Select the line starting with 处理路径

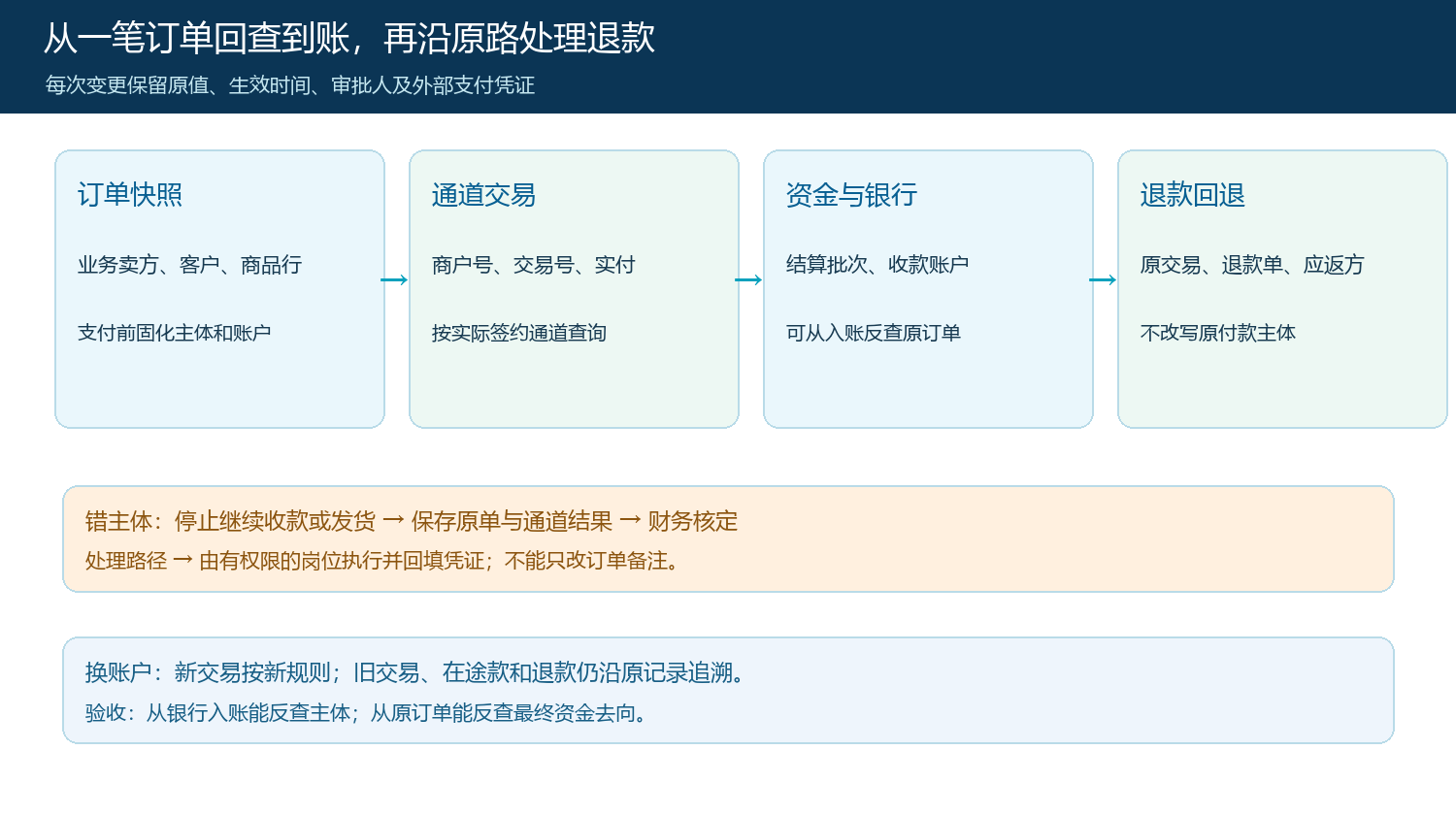[384, 561]
